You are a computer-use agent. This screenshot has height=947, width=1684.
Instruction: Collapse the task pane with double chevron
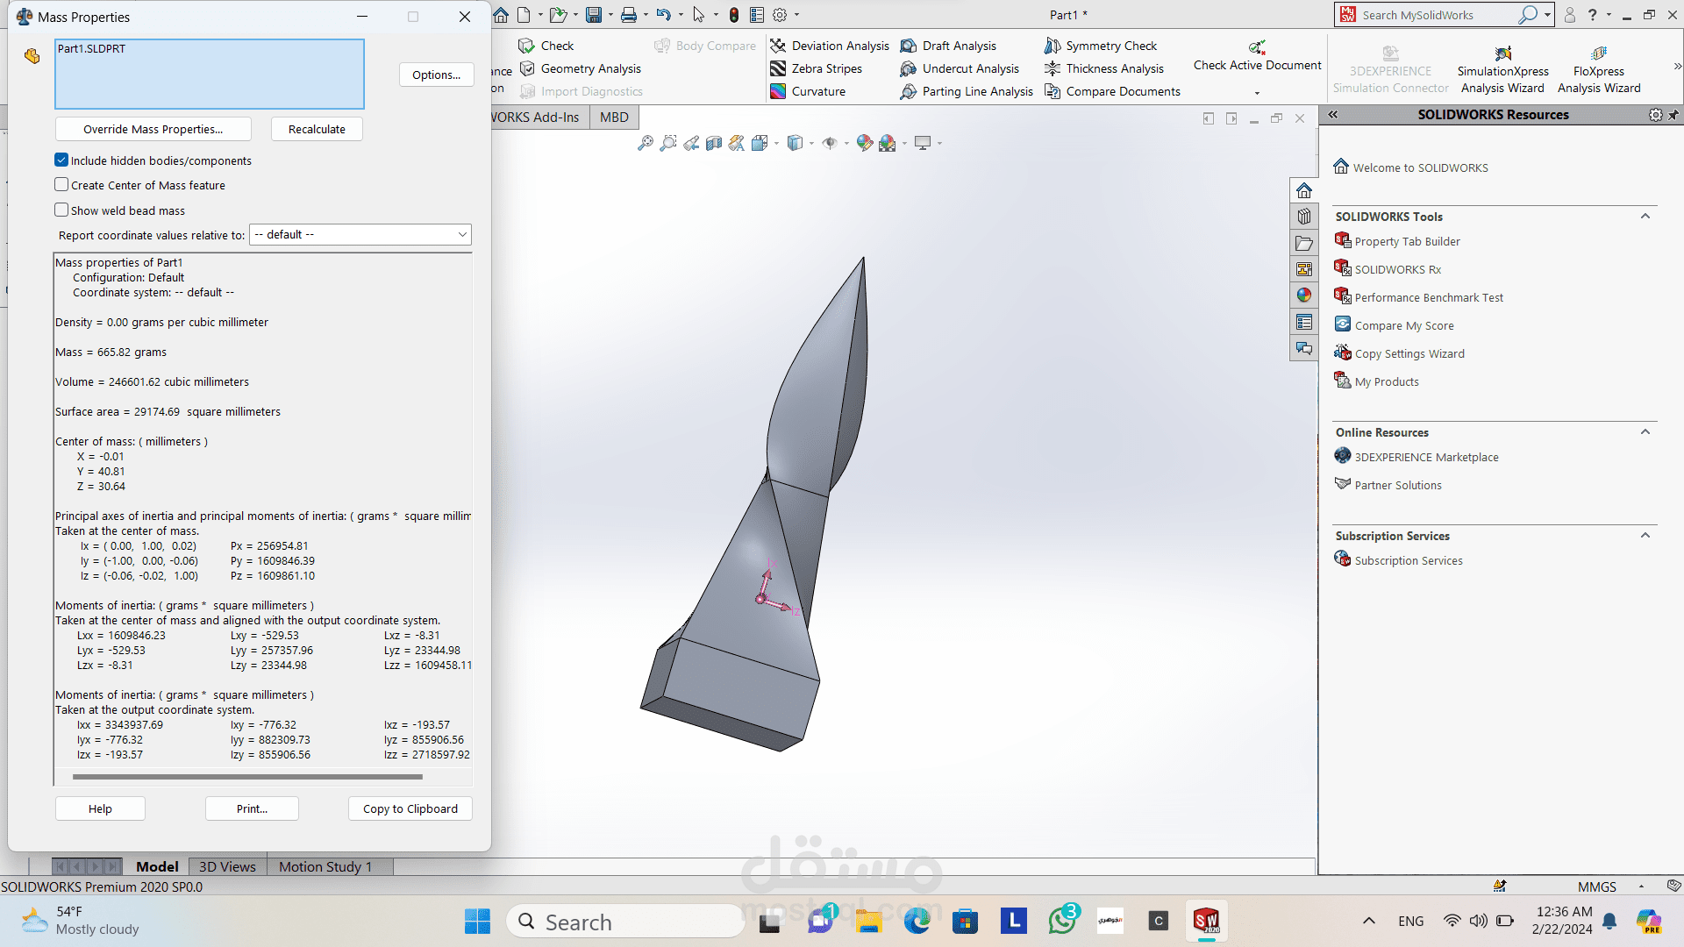(x=1333, y=115)
